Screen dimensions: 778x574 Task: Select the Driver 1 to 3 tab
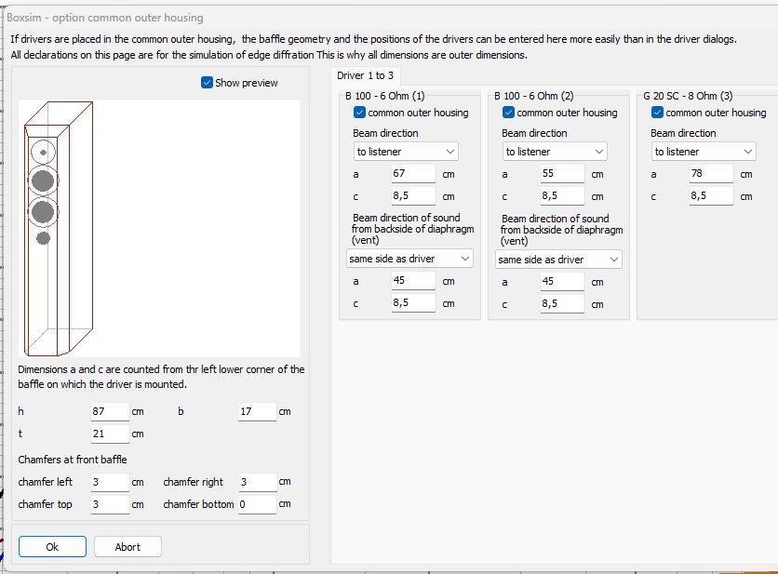(x=365, y=75)
